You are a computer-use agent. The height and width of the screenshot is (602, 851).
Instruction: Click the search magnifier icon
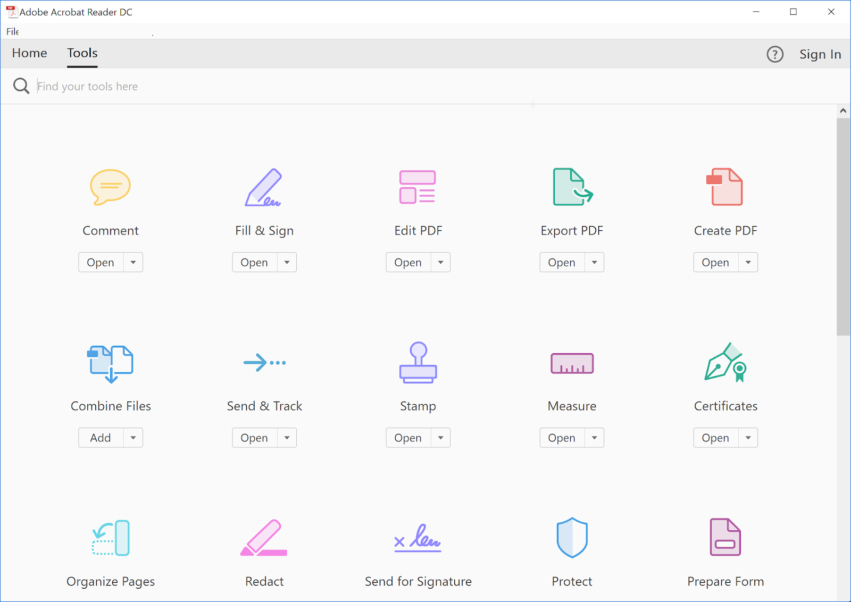pos(21,86)
